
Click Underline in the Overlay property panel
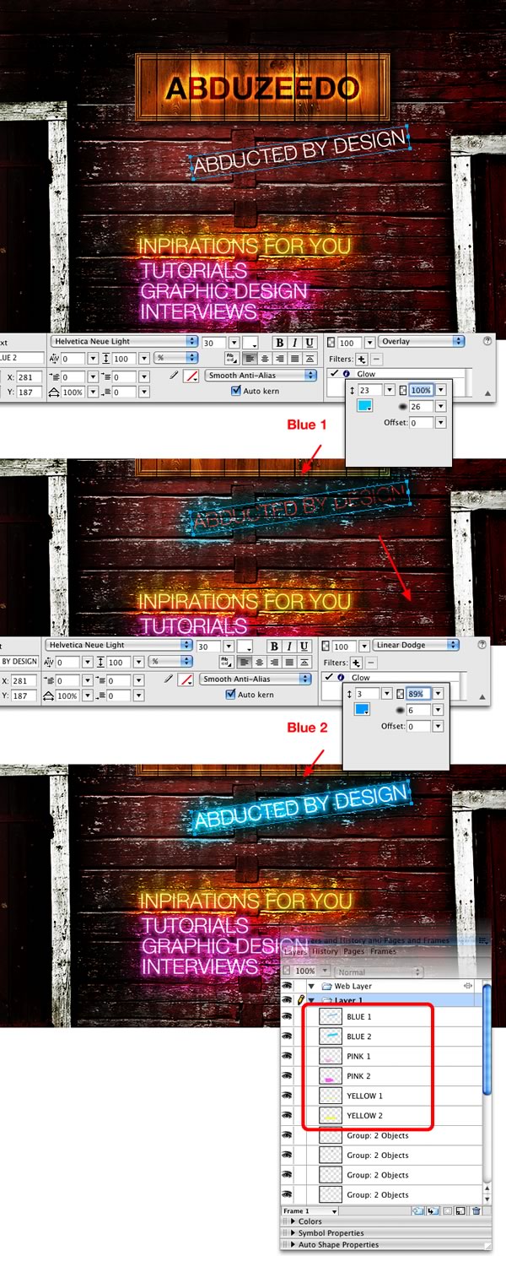[309, 342]
